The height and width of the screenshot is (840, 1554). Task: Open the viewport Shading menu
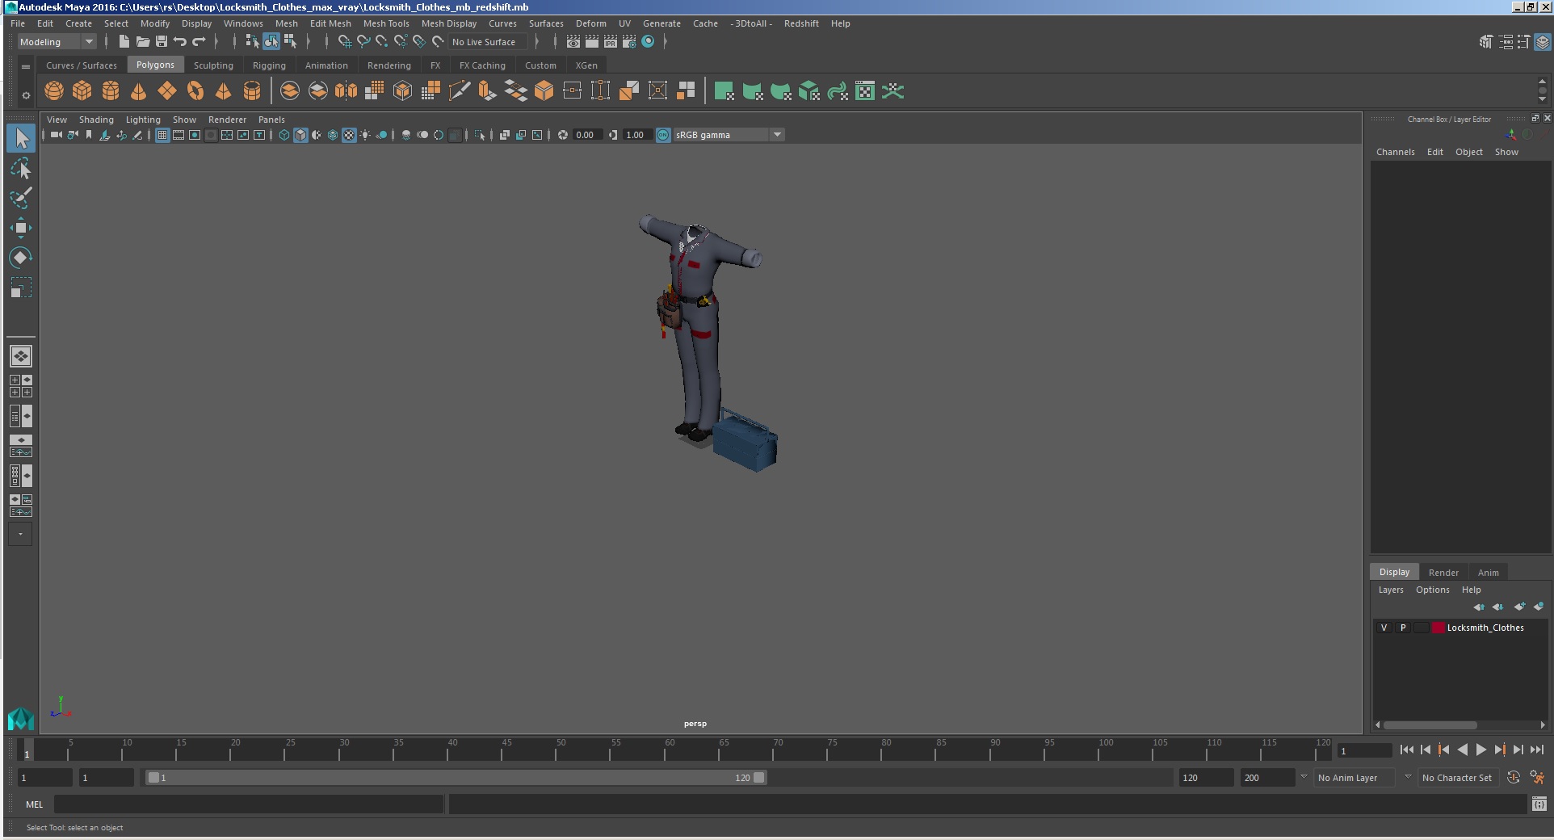(x=96, y=120)
